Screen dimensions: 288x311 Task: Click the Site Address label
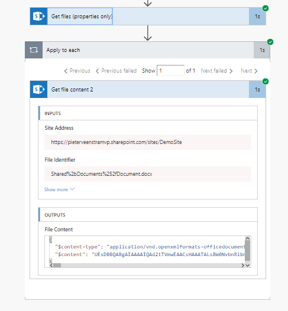click(59, 128)
